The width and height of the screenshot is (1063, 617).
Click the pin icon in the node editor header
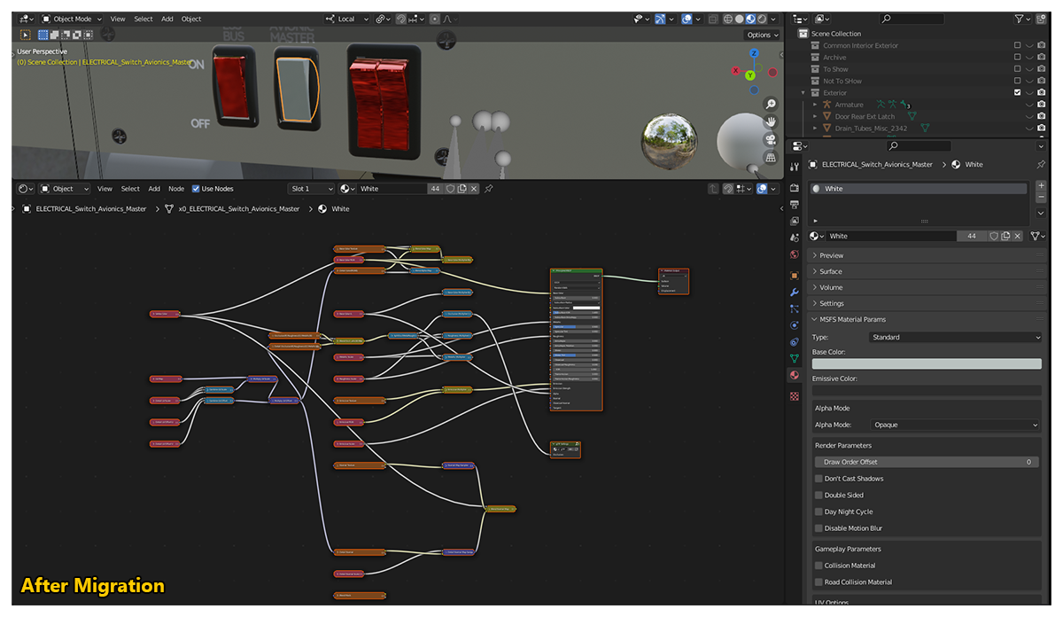point(489,189)
